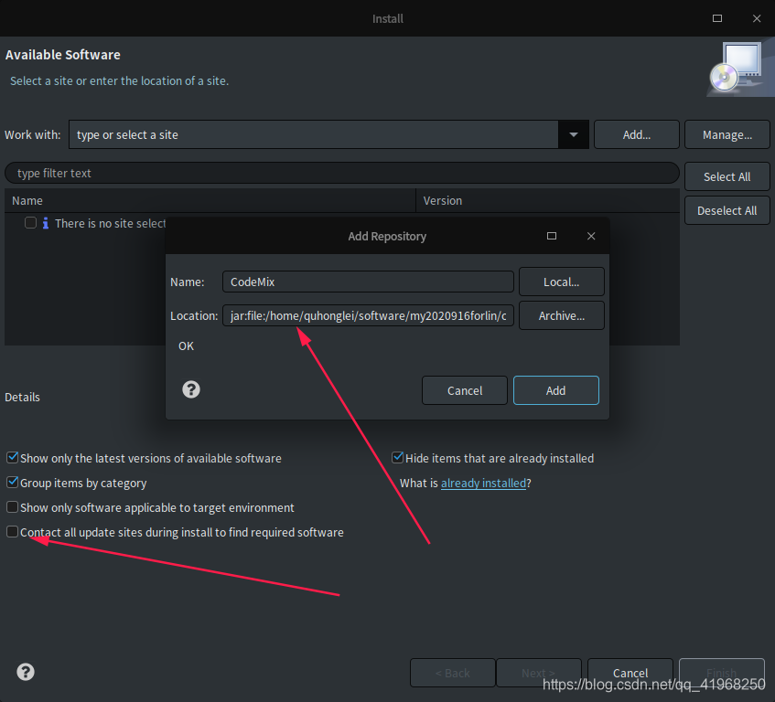Image resolution: width=775 pixels, height=702 pixels.
Task: Click Deselect All
Action: 727,210
